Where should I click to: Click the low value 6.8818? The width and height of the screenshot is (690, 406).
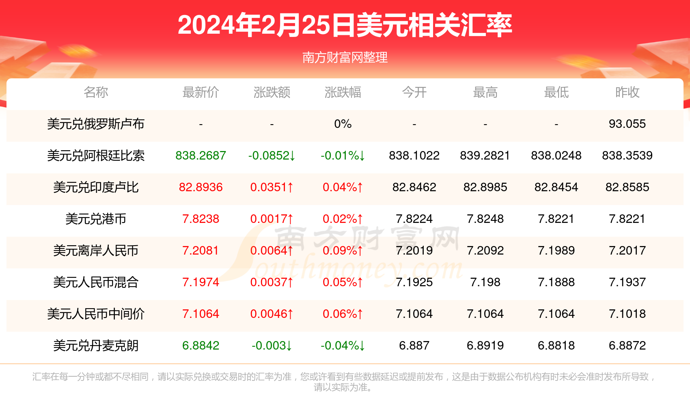click(556, 346)
